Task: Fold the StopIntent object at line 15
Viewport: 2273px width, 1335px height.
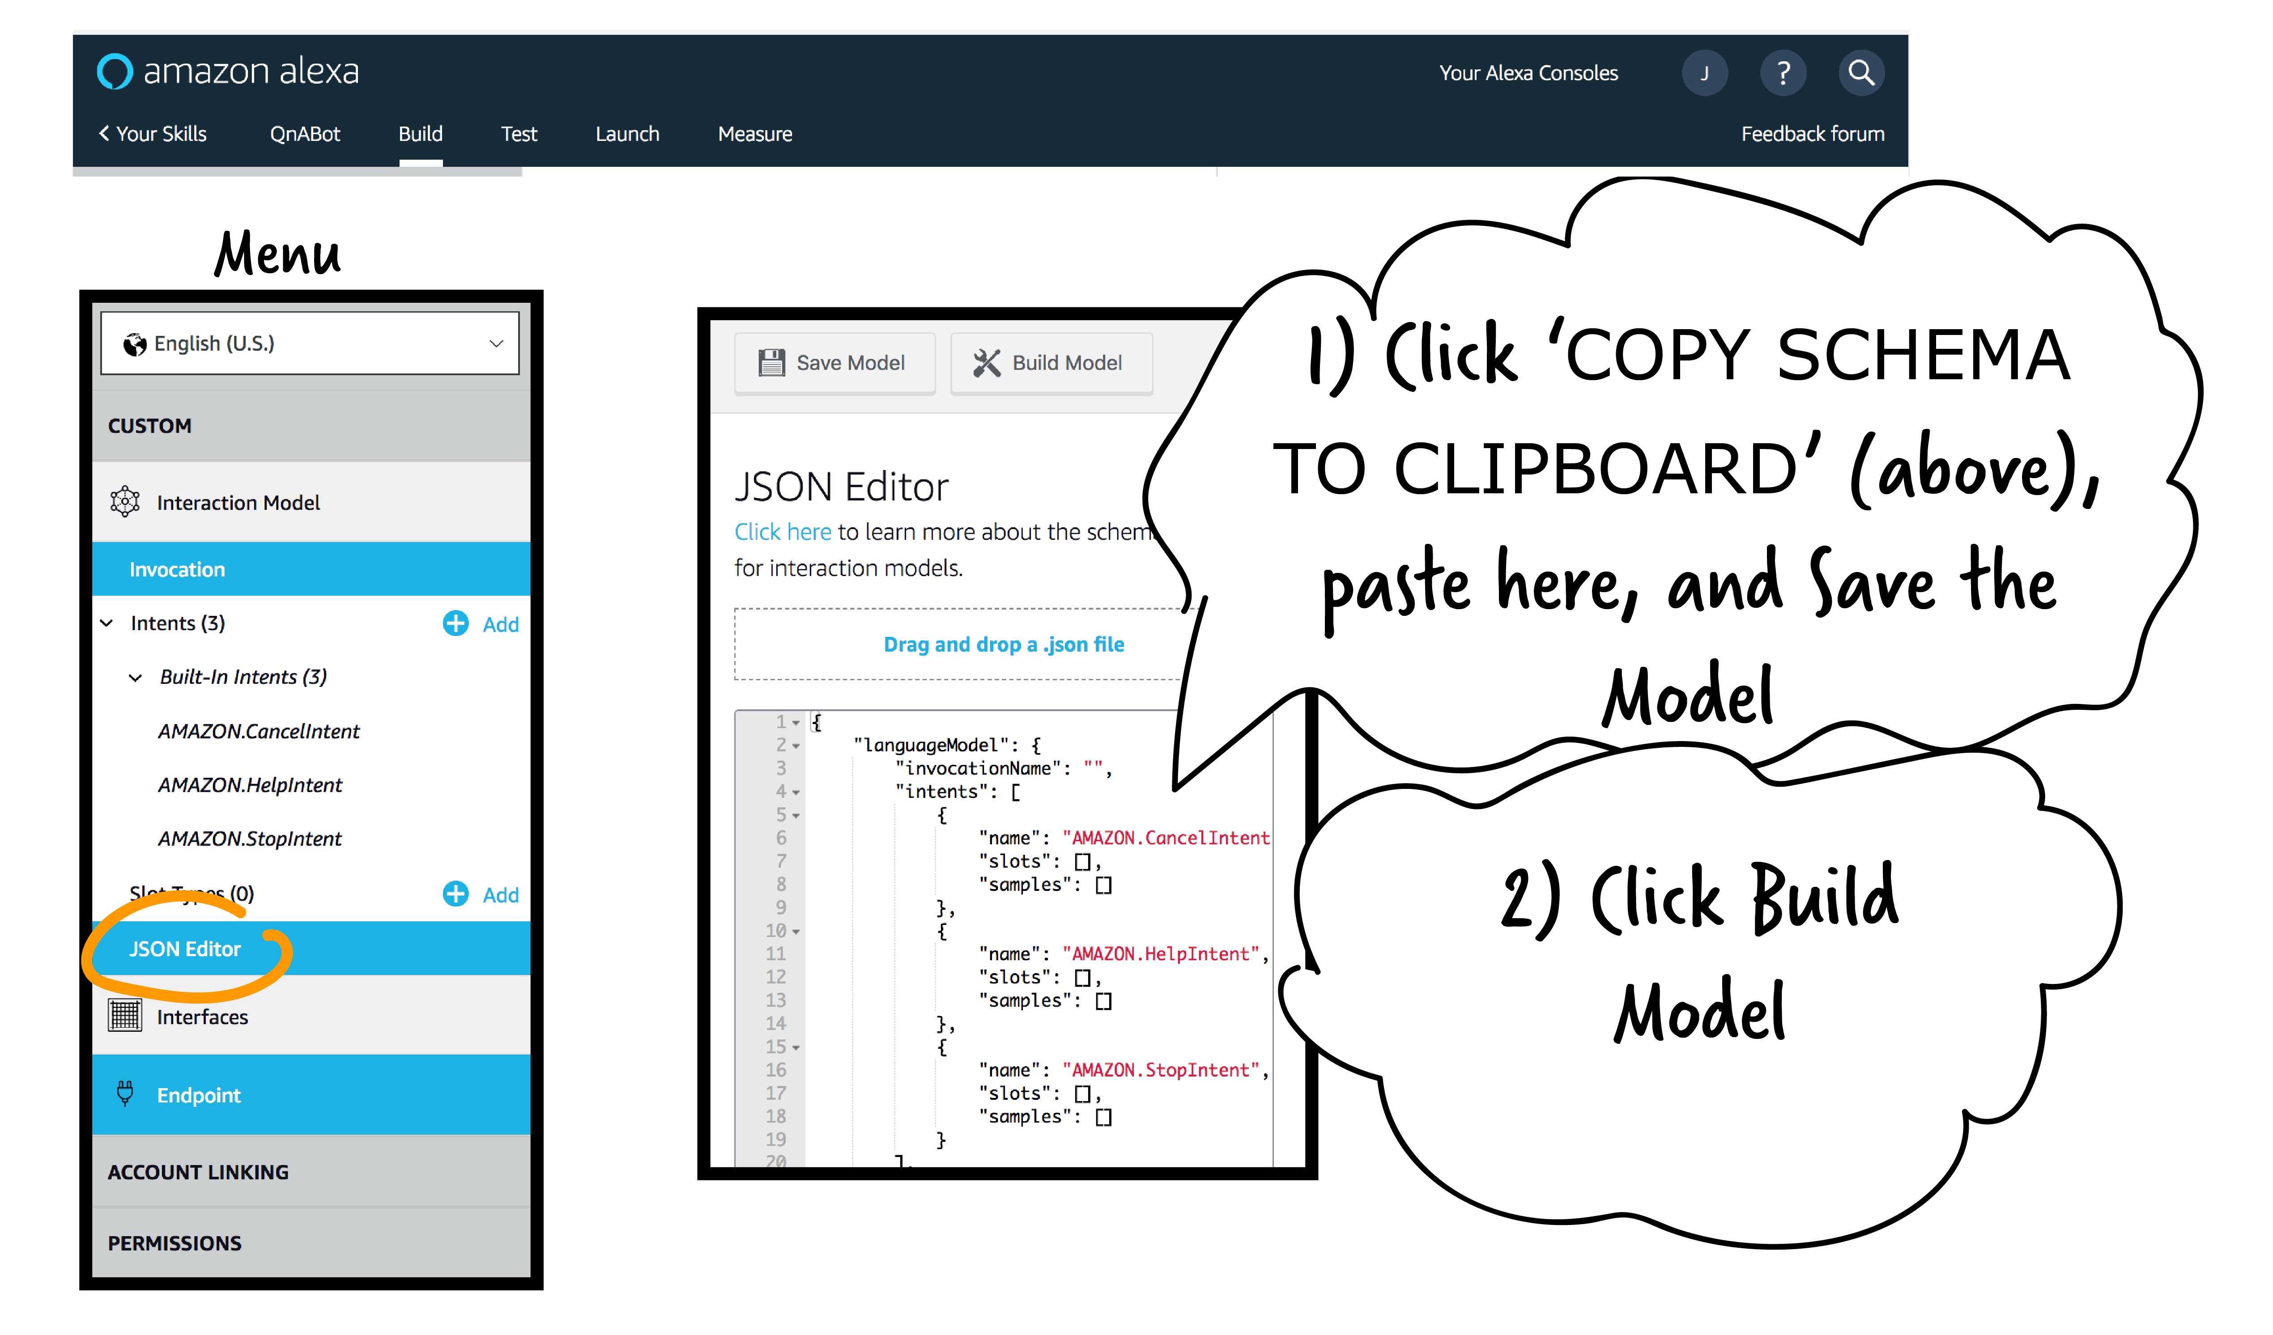Action: 796,1047
